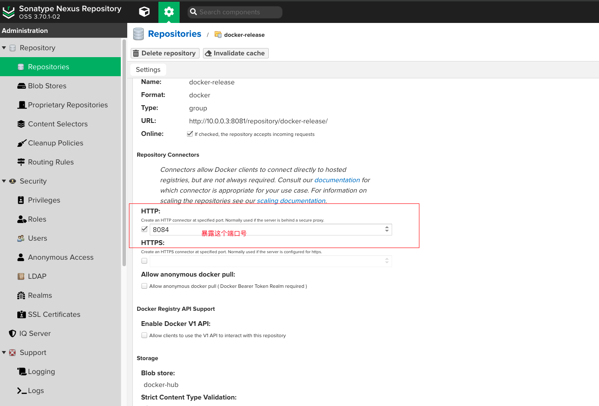Click the search magnifier icon
The width and height of the screenshot is (599, 406).
pos(193,12)
